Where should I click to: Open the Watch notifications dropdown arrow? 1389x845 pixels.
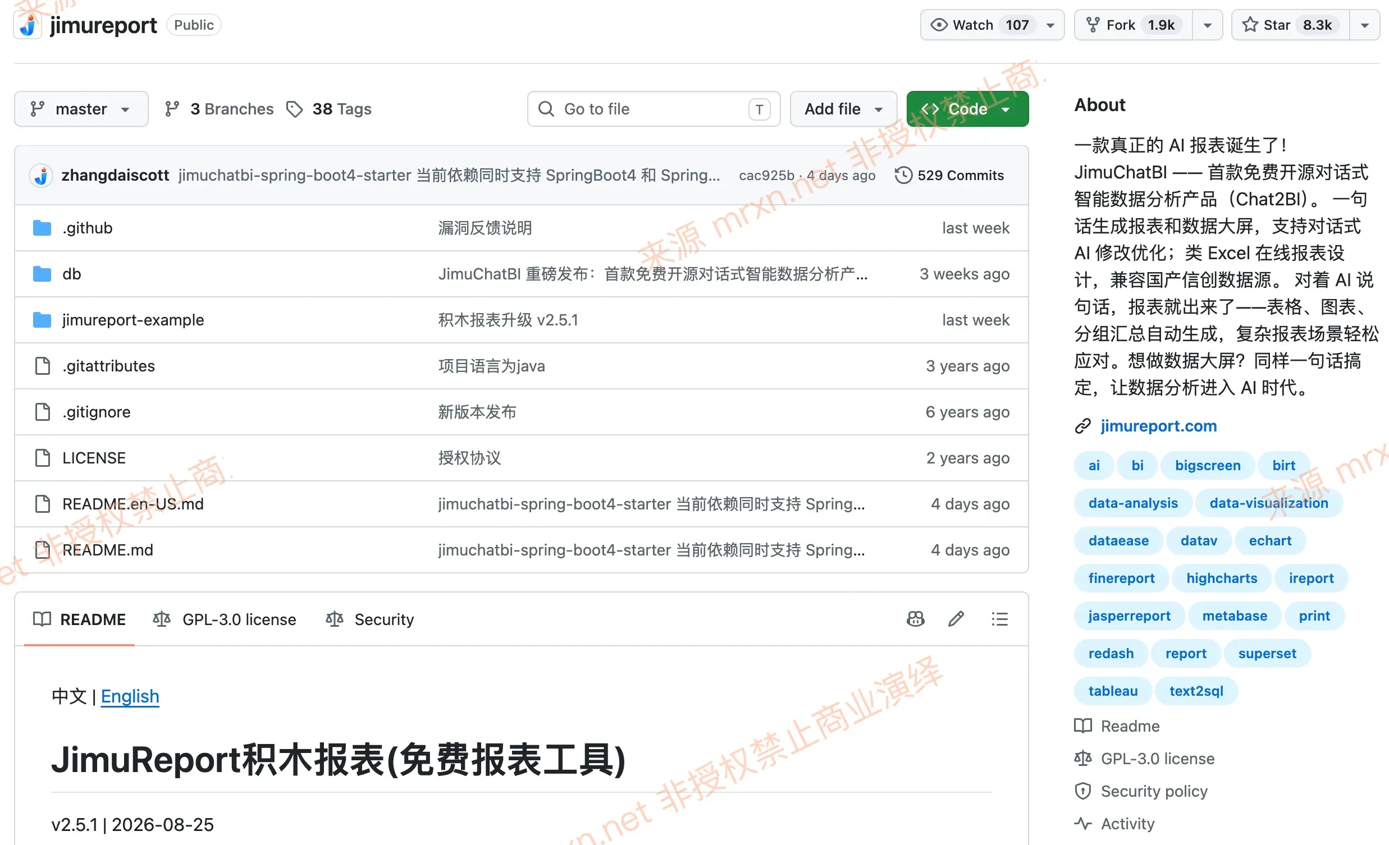[1050, 25]
